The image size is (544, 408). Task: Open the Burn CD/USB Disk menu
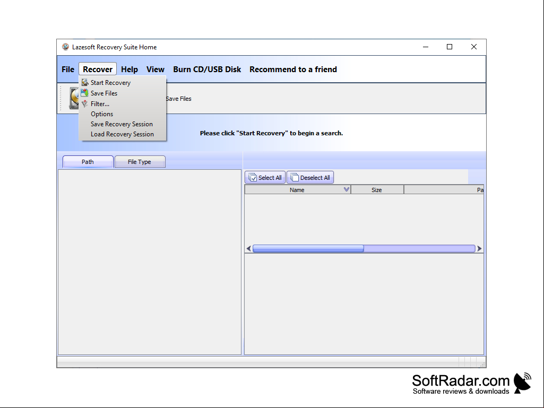pos(207,70)
